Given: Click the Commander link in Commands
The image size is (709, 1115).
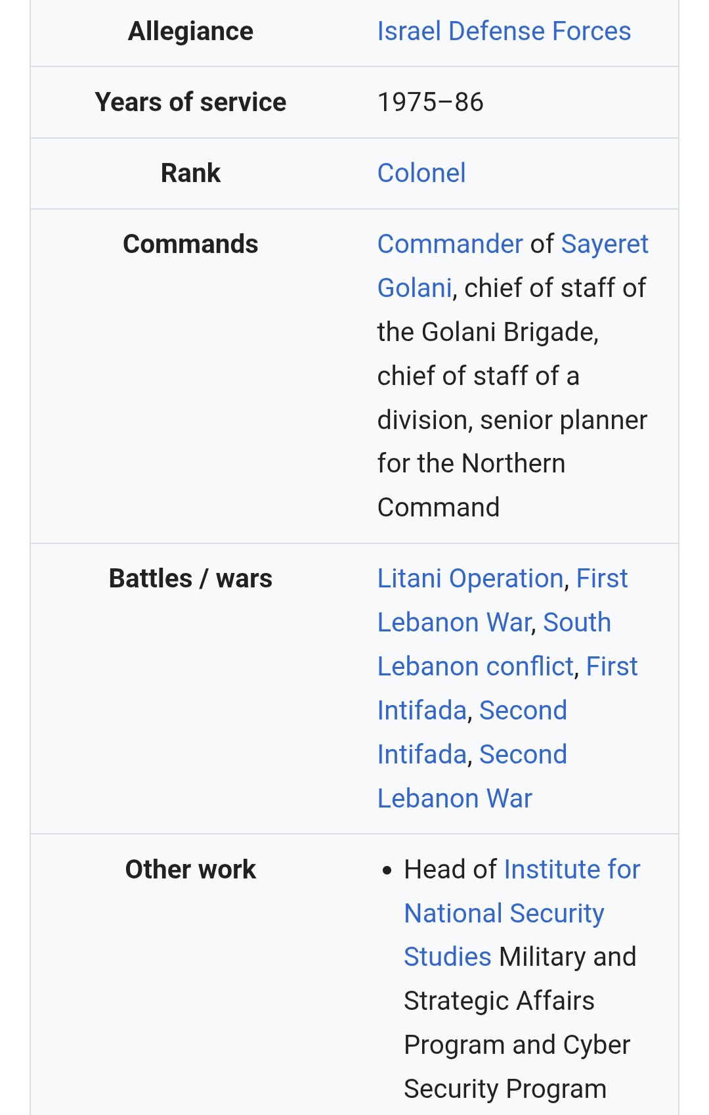Looking at the screenshot, I should click(x=450, y=244).
